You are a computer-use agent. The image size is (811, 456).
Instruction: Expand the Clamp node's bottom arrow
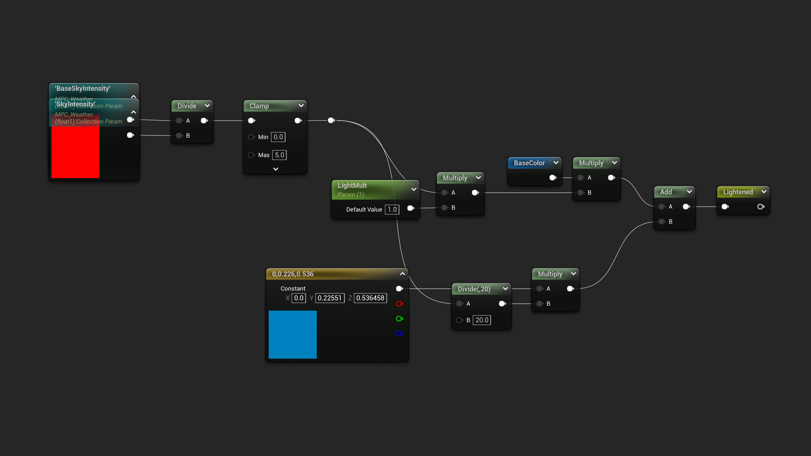(275, 169)
